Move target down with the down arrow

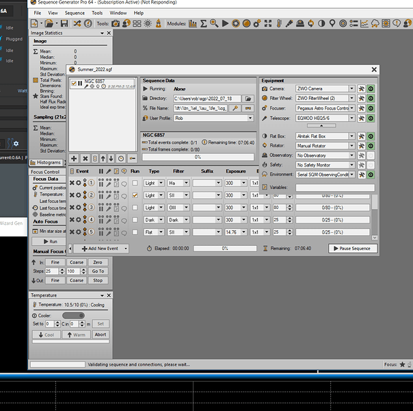111,158
